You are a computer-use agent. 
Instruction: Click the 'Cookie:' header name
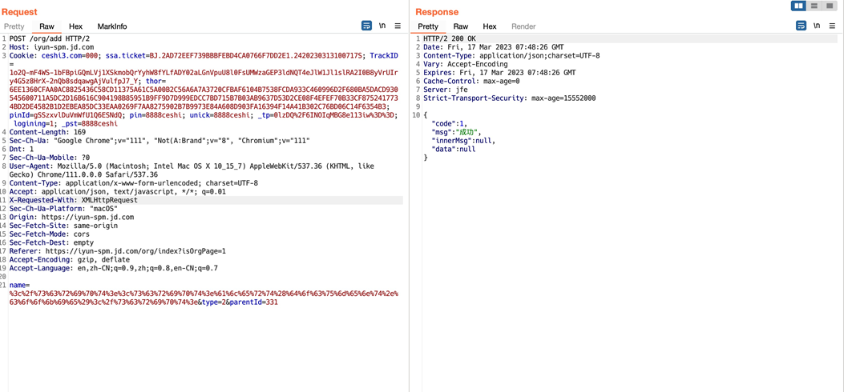pyautogui.click(x=22, y=55)
